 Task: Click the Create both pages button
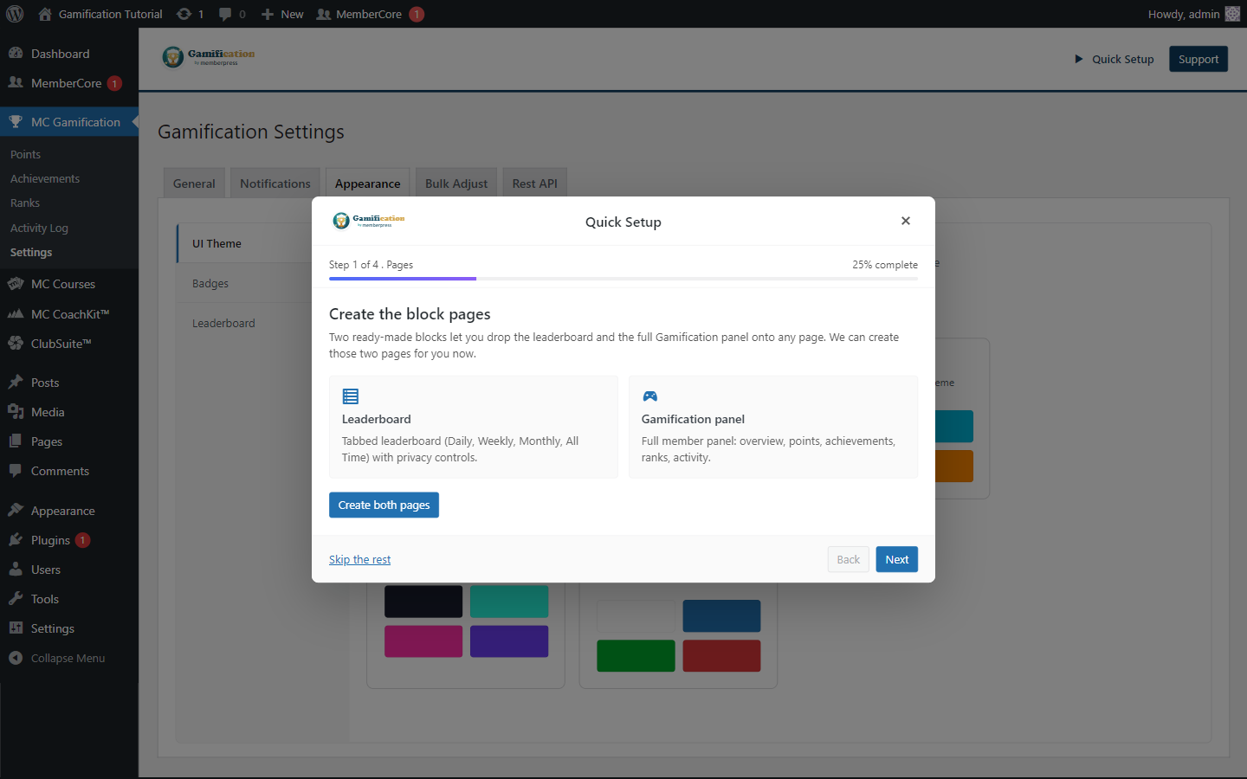tap(384, 505)
